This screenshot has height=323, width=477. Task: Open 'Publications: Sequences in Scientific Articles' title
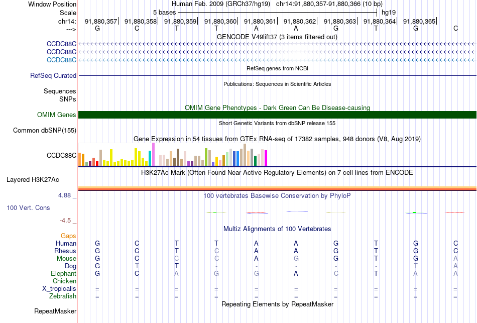click(x=277, y=84)
